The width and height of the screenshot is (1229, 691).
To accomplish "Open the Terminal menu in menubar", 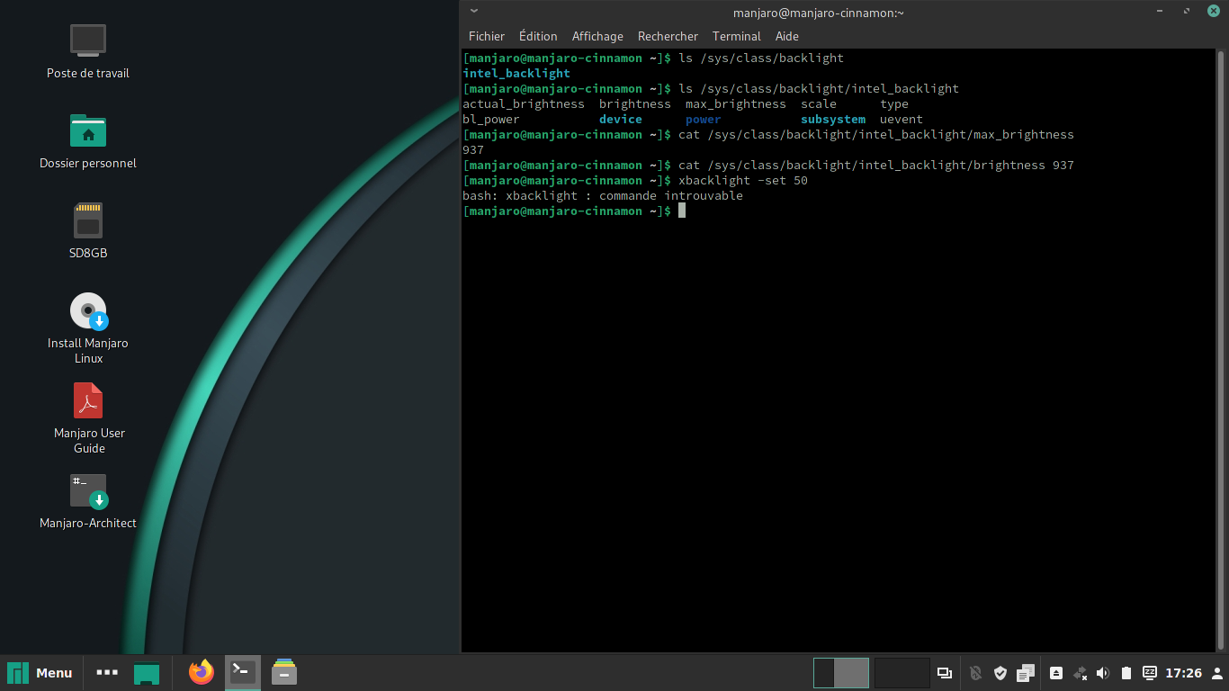I will (737, 36).
